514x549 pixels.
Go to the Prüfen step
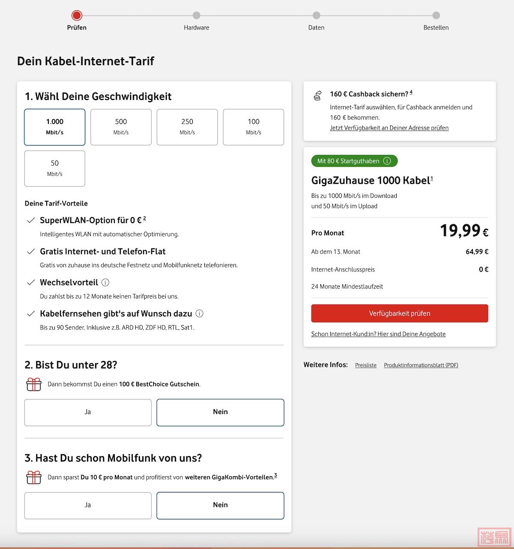[x=77, y=16]
